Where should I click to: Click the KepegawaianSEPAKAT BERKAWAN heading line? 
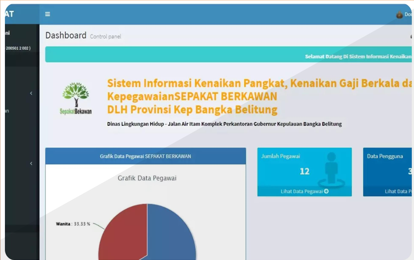[x=192, y=96]
